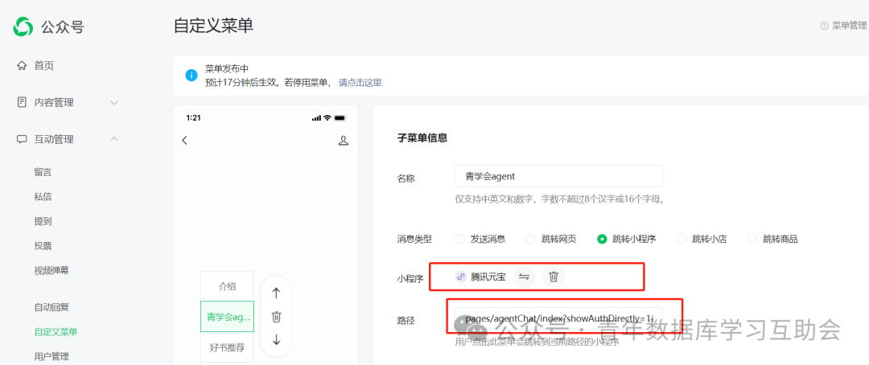This screenshot has width=869, height=365.
Task: Click the 路径 path input field
Action: (x=558, y=318)
